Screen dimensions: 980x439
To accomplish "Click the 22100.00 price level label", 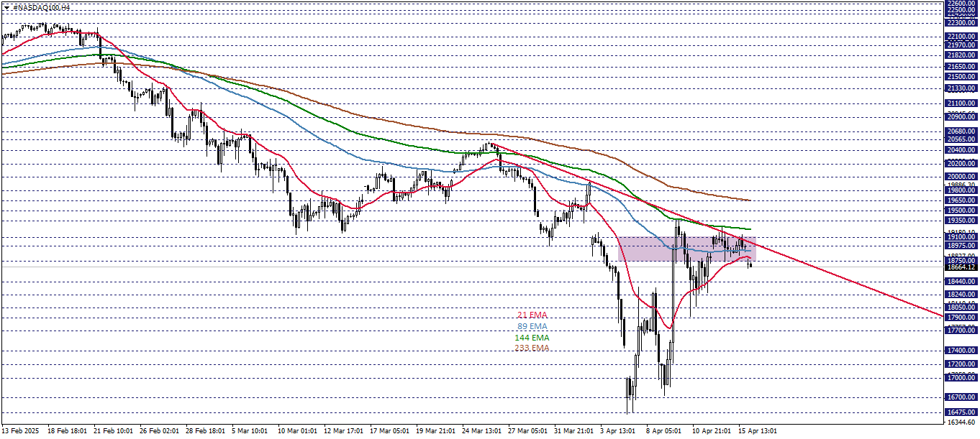I will point(961,36).
